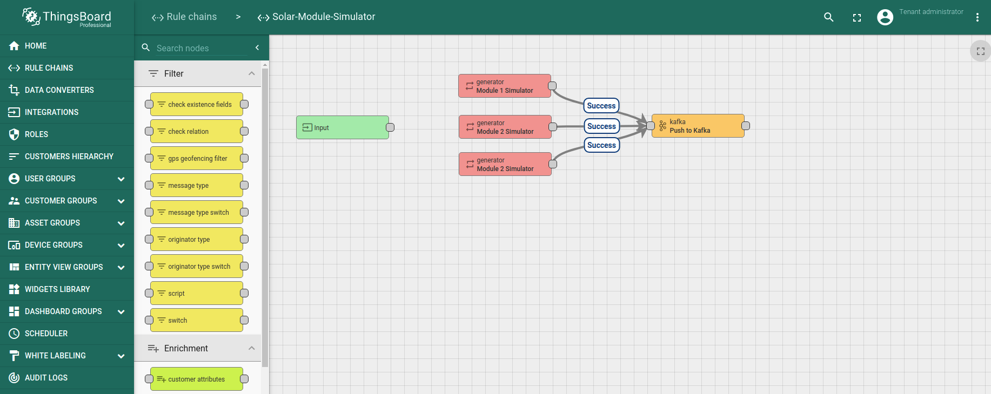Click the WHITE LABELING paint roller icon
This screenshot has height=394, width=991.
(x=14, y=356)
